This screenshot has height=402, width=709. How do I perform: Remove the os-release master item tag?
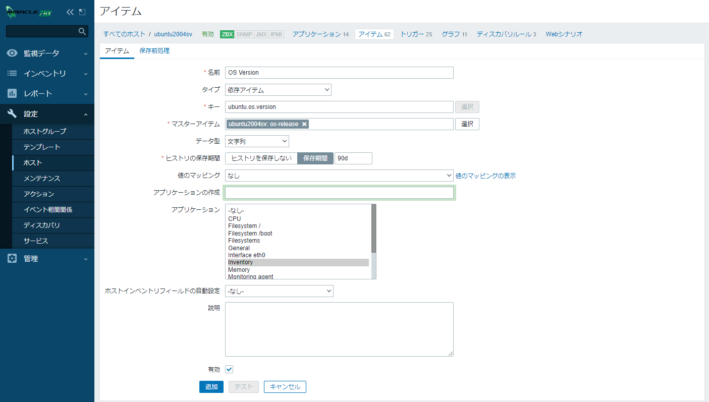304,124
